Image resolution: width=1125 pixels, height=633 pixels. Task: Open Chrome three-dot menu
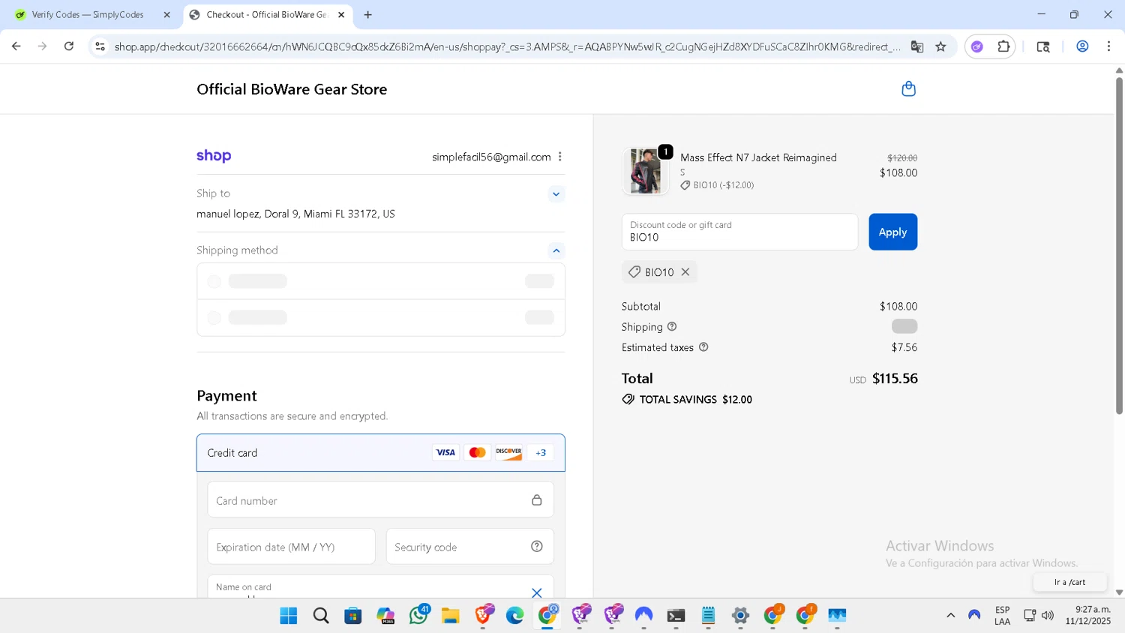click(x=1108, y=46)
